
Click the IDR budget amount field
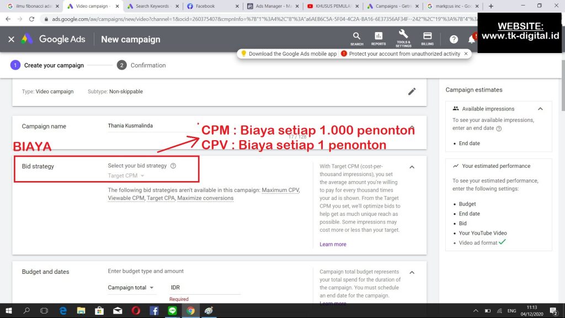[x=204, y=288]
